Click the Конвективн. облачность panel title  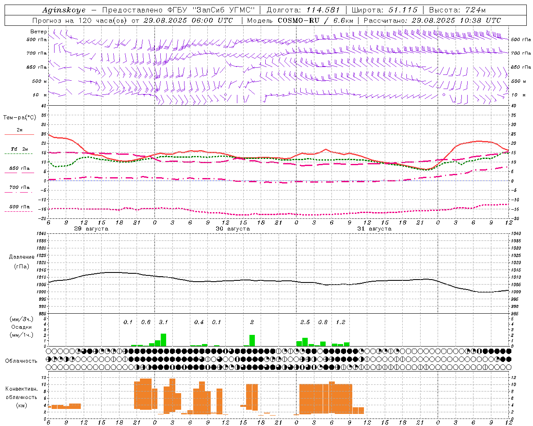21,393
